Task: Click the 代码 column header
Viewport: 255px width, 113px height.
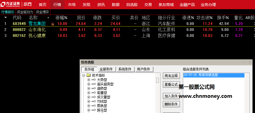Action: (17, 18)
